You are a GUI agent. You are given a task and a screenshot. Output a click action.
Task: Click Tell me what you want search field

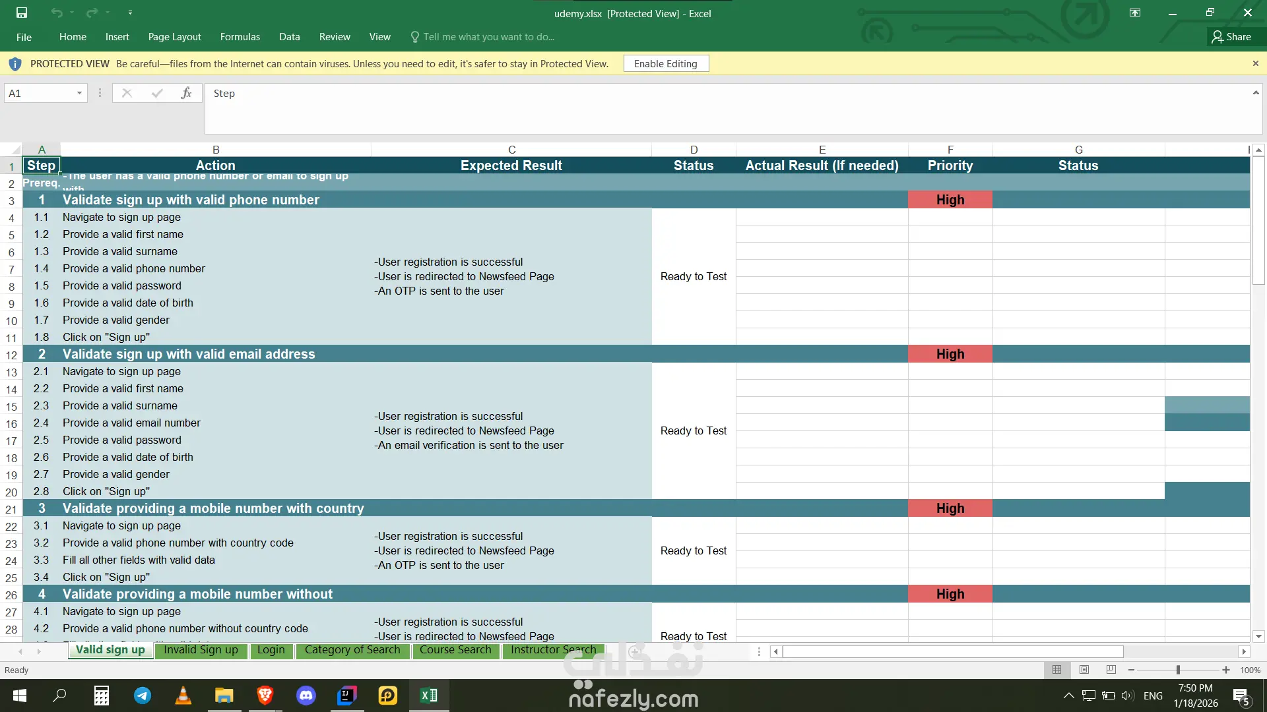point(488,37)
